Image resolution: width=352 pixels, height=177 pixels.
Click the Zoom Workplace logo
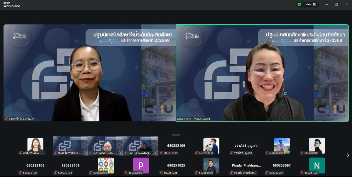coord(12,5)
